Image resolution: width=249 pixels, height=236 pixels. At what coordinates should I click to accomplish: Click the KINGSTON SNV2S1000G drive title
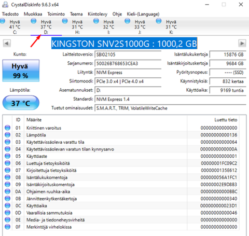[x=124, y=44]
